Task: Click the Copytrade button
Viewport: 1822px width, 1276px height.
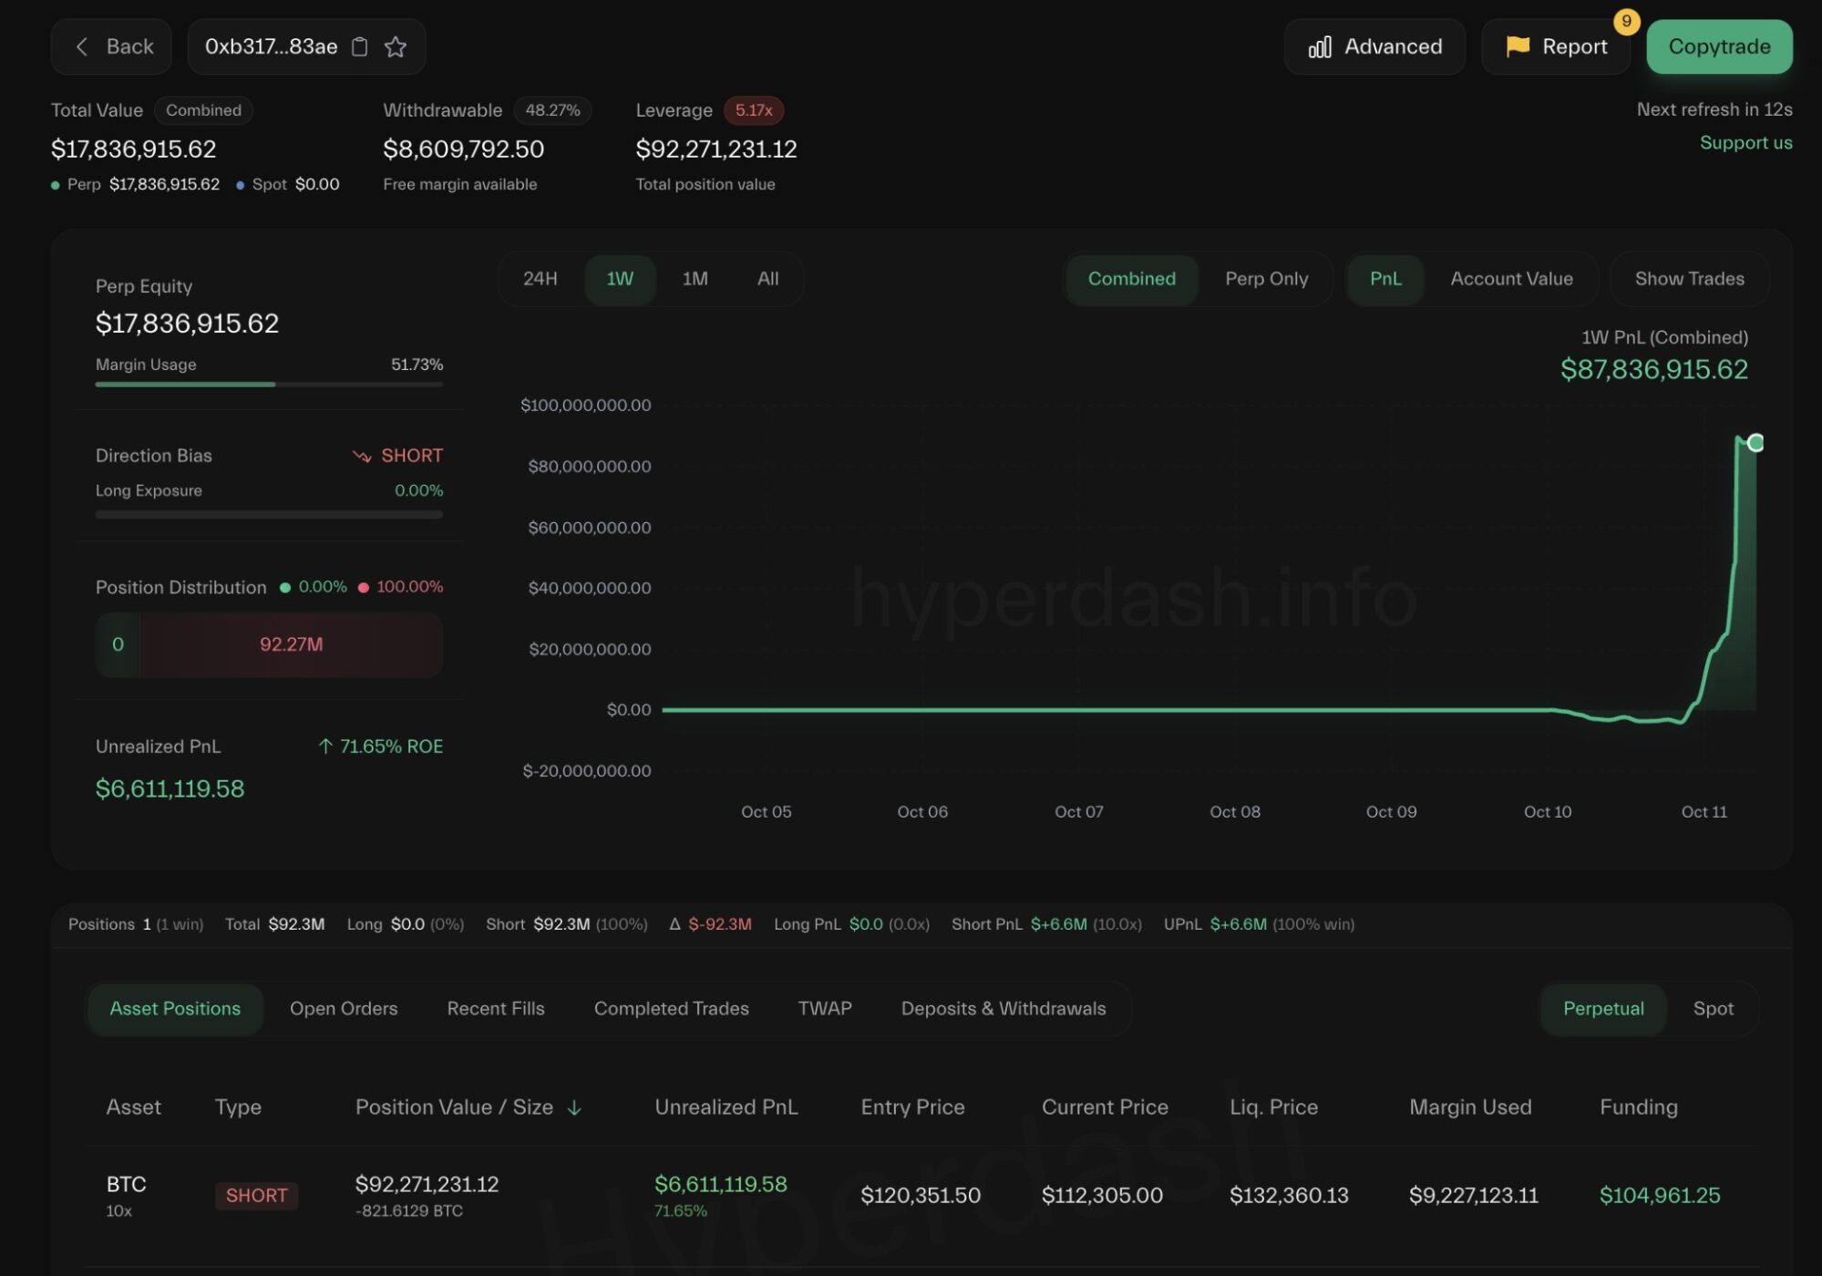Action: pos(1719,46)
